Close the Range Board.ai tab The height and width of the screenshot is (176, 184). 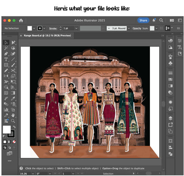click(21, 36)
